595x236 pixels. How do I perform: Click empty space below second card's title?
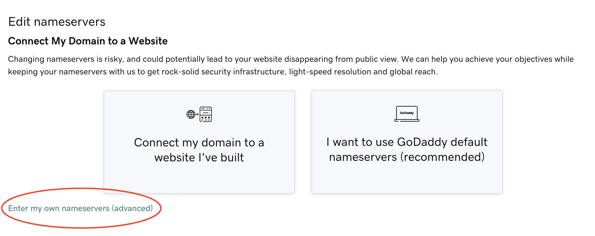(x=407, y=179)
